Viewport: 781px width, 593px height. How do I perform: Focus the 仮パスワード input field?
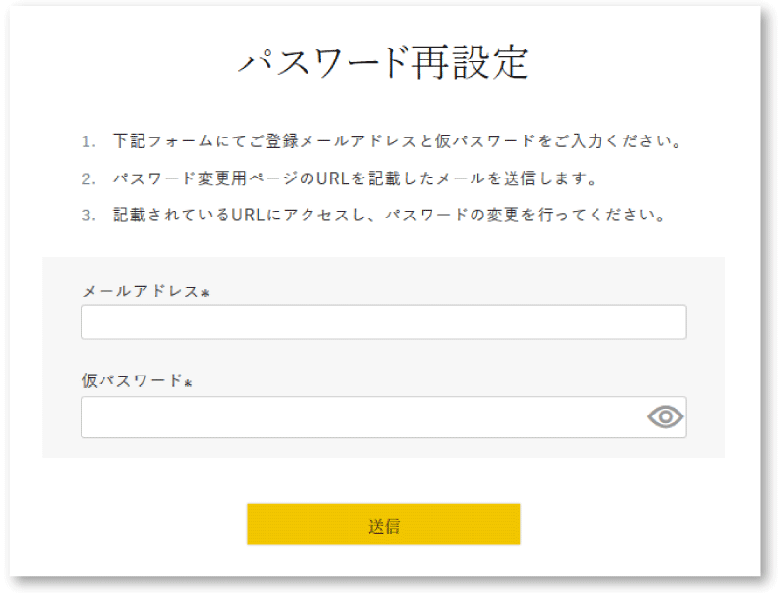pyautogui.click(x=384, y=416)
